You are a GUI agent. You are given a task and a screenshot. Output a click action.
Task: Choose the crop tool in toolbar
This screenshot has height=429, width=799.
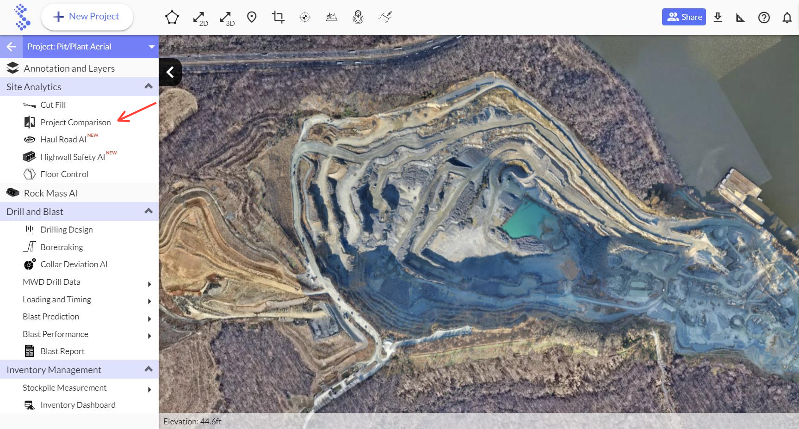click(x=278, y=18)
